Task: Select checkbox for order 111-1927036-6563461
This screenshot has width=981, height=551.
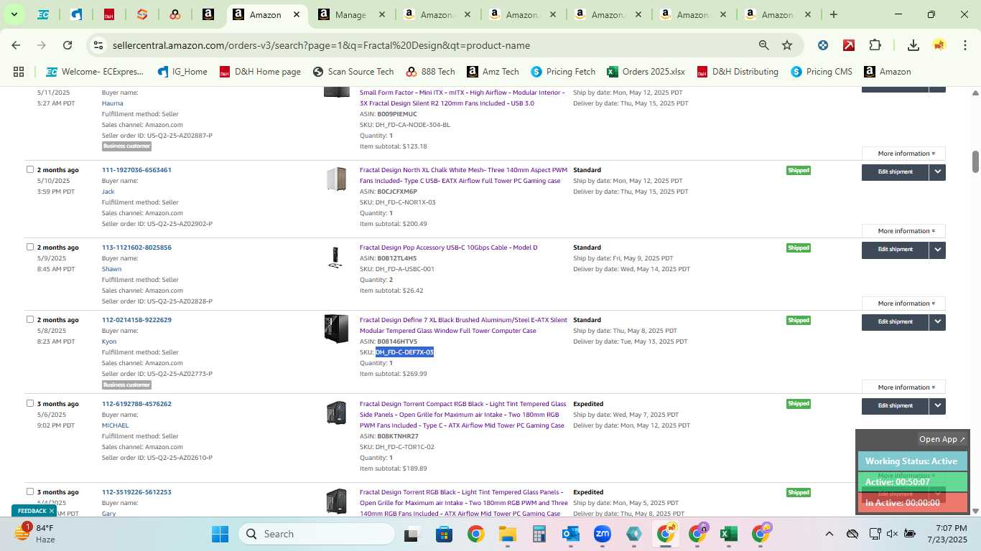Action: pyautogui.click(x=30, y=170)
